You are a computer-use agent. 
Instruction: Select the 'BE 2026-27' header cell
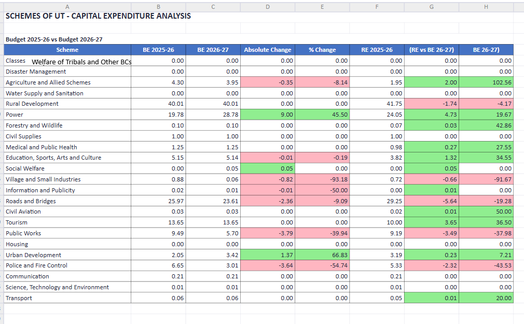[213, 50]
